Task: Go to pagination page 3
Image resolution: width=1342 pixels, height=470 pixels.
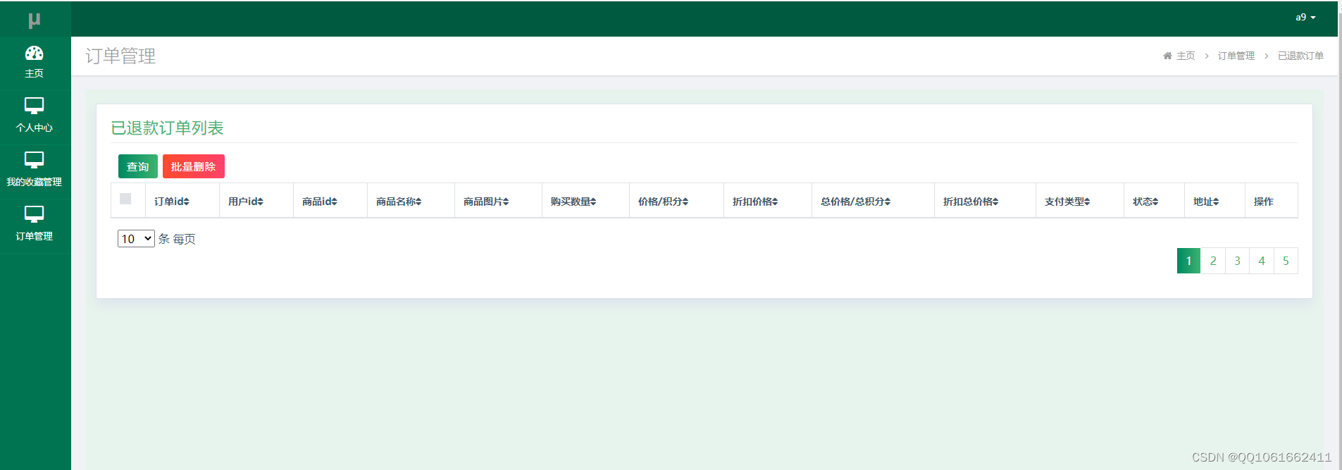Action: point(1237,261)
